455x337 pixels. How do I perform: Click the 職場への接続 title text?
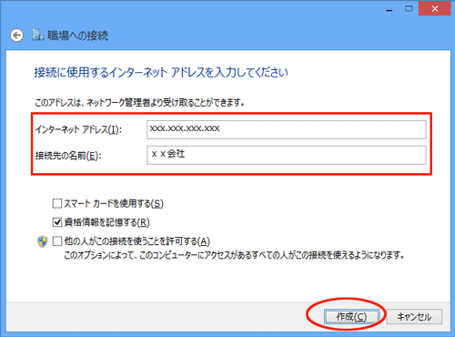point(78,36)
